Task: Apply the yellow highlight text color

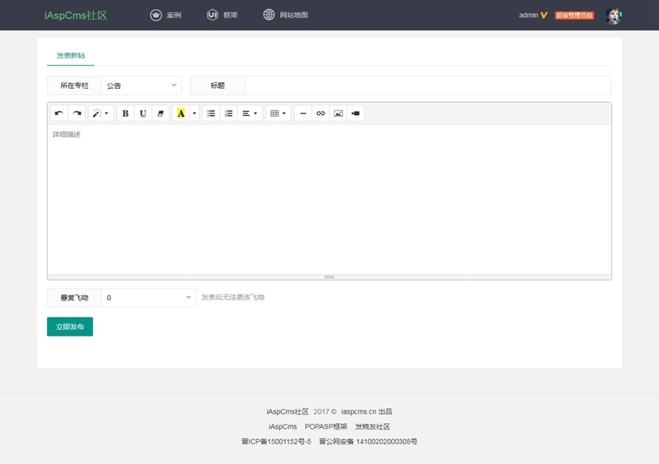Action: point(180,114)
